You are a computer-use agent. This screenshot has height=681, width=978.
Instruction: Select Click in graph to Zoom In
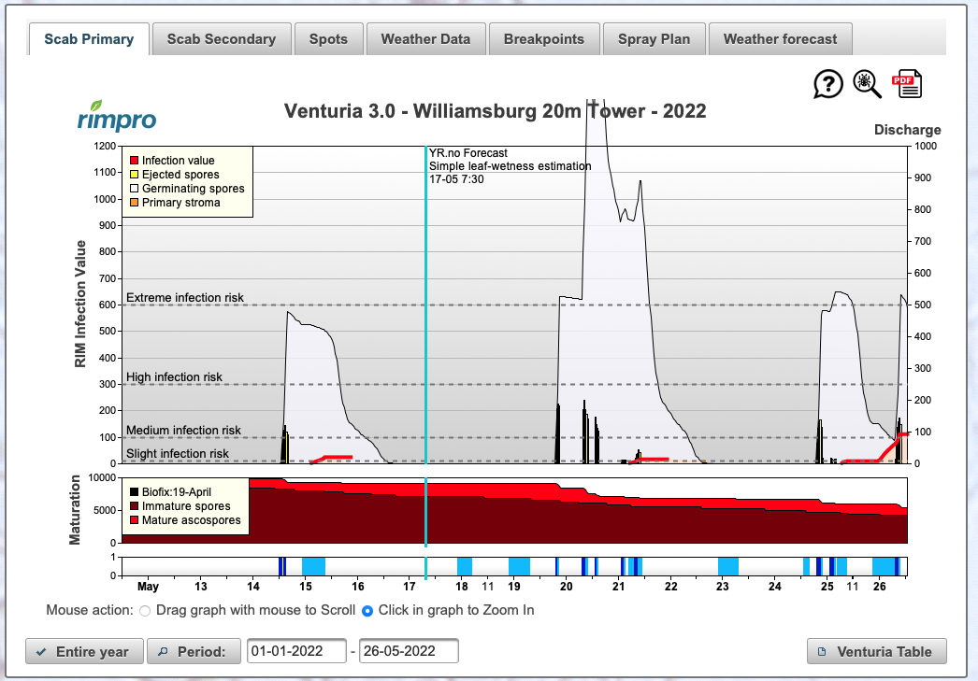tap(367, 611)
